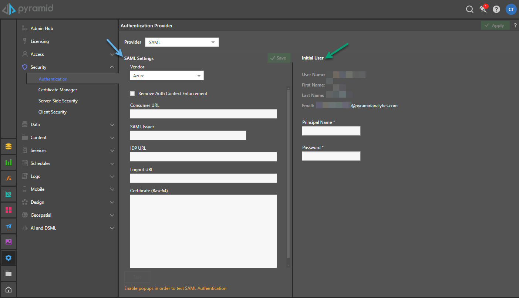
Task: Click the SAML settings vertical scrollbar
Action: (x=289, y=174)
